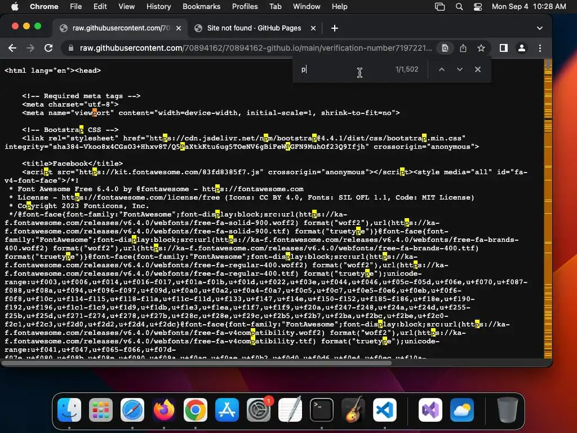Screen dimensions: 577x433
Task: Open Google Chrome from the Dock
Action: (x=196, y=410)
